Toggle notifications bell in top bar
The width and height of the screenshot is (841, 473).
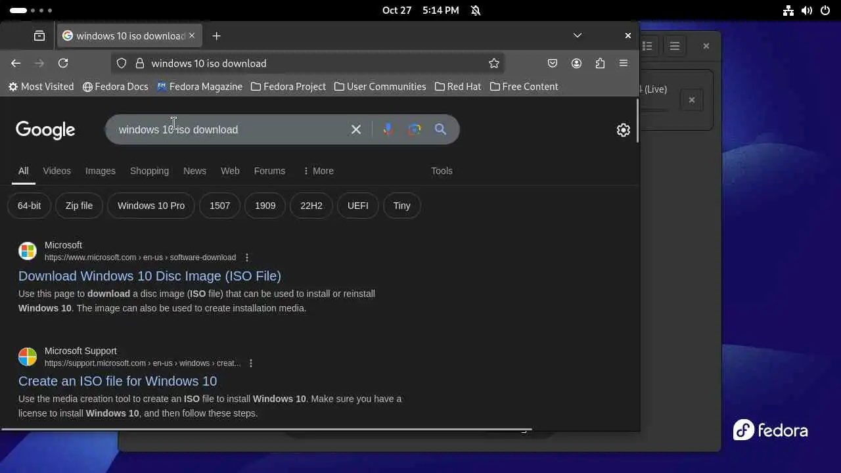tap(476, 11)
